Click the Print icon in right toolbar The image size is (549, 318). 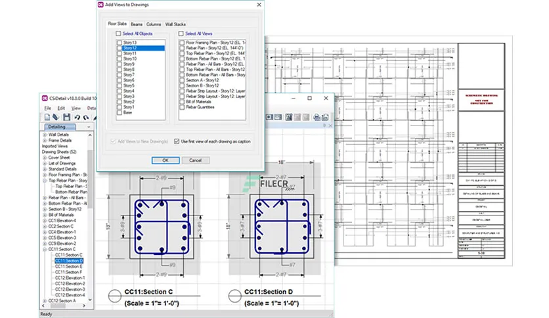pos(317,117)
